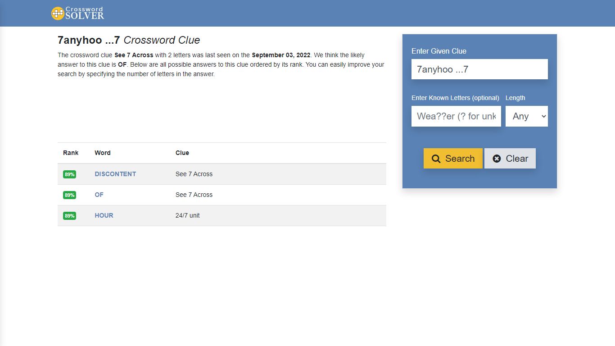Viewport: 615px width, 346px height.
Task: Click the '7anyhoo ...7 Crossword Clue' heading
Action: [x=129, y=40]
